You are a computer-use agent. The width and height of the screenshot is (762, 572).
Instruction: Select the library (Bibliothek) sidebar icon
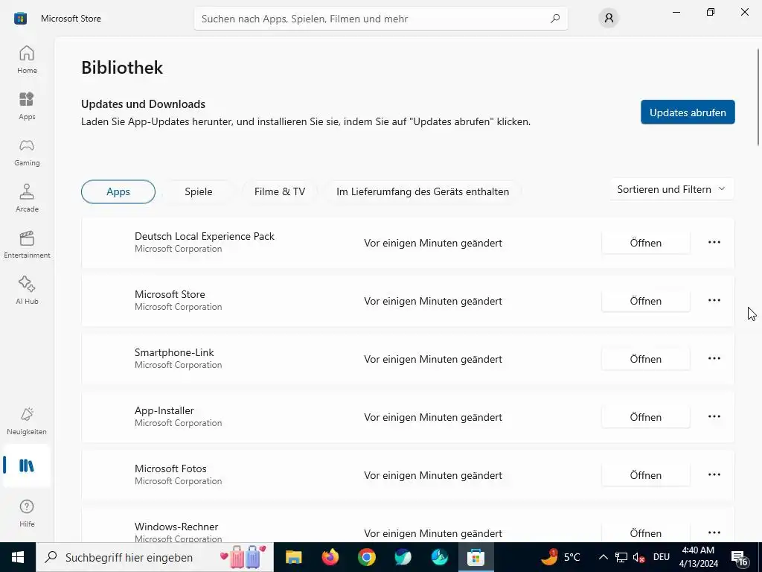27,465
